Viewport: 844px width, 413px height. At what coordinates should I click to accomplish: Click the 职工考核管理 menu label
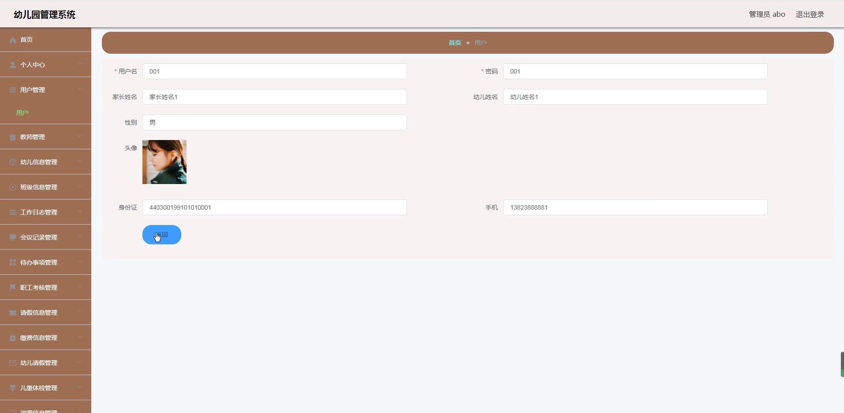(x=39, y=288)
